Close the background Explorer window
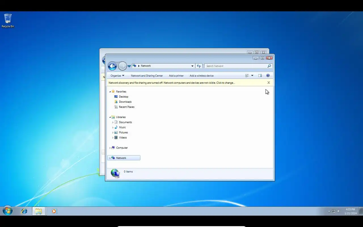The image size is (363, 227). 263,52
